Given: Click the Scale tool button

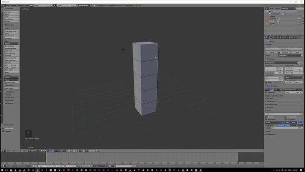Looking at the screenshot, I should 11,17.
